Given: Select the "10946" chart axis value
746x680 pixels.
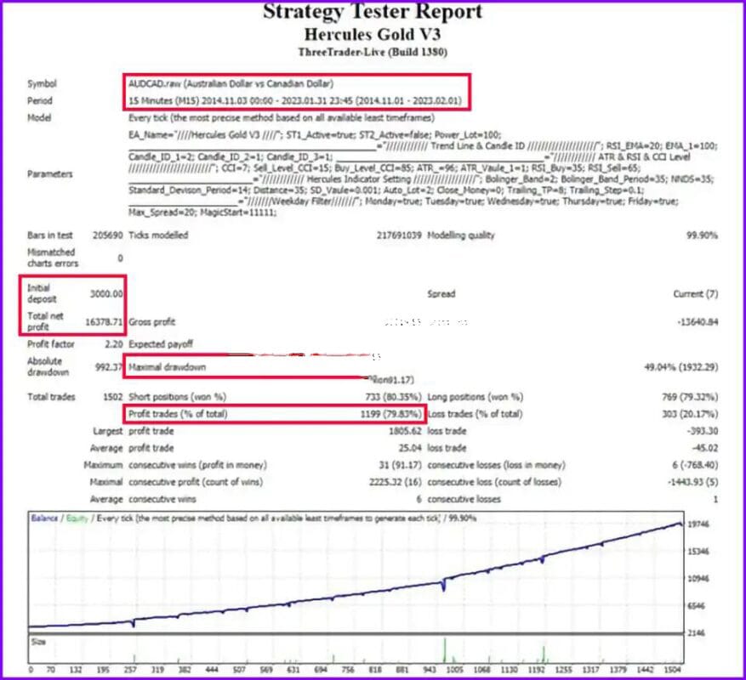Looking at the screenshot, I should 698,578.
